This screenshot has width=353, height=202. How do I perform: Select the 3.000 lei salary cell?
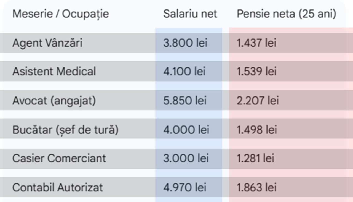186,158
